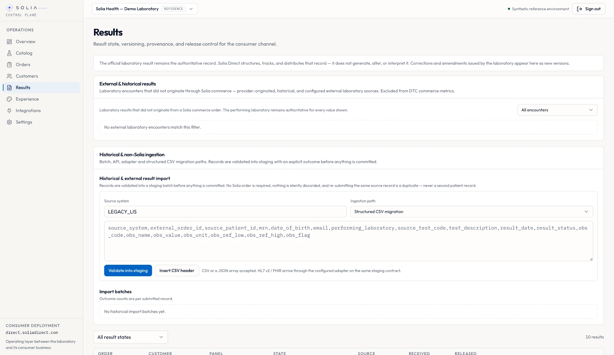Click the STATE column header

point(279,353)
